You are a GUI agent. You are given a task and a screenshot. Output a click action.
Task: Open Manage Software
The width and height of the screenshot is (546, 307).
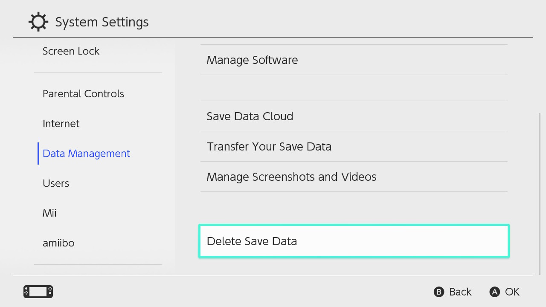click(252, 60)
